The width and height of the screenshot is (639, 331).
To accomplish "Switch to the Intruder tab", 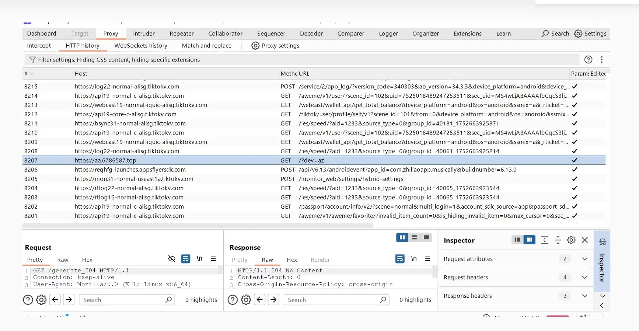I will tap(144, 34).
